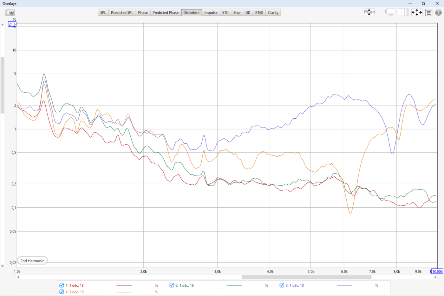
Task: Select the RT60 graph button
Action: (x=259, y=13)
